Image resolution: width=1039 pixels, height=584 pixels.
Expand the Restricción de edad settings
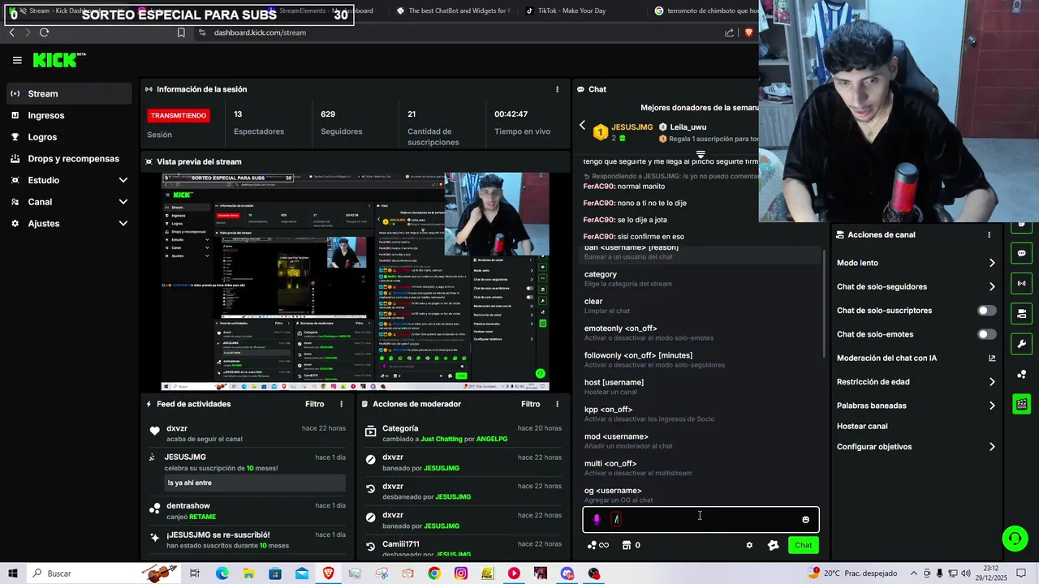click(992, 382)
